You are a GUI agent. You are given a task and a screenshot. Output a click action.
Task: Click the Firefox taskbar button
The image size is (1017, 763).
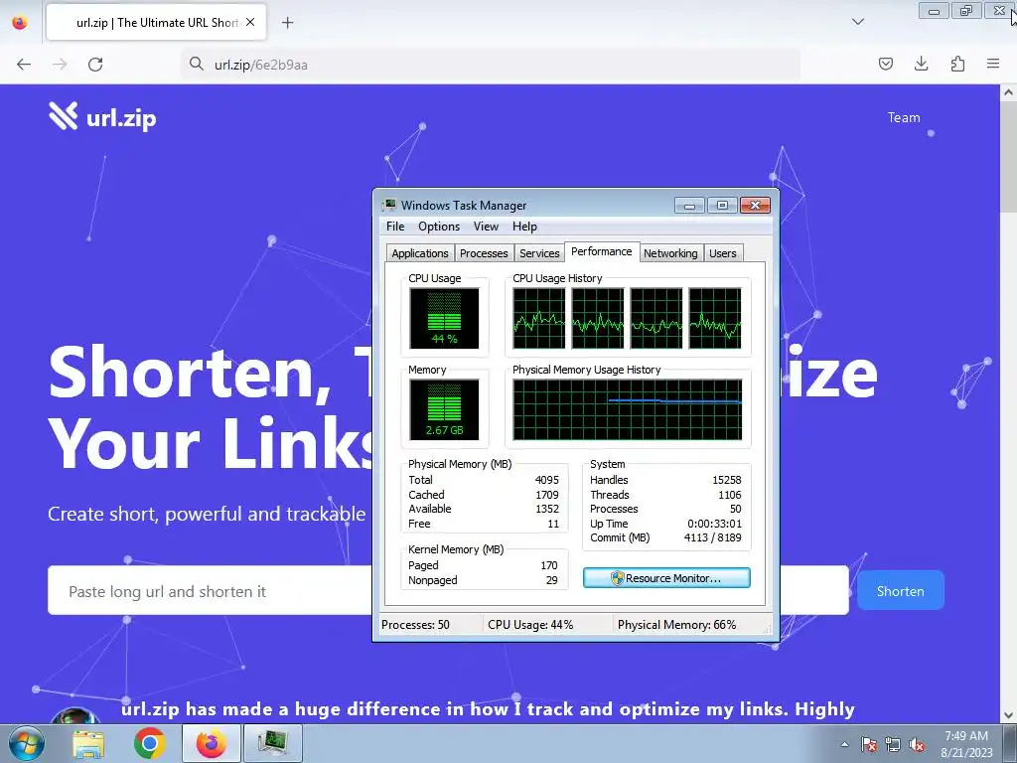(211, 743)
